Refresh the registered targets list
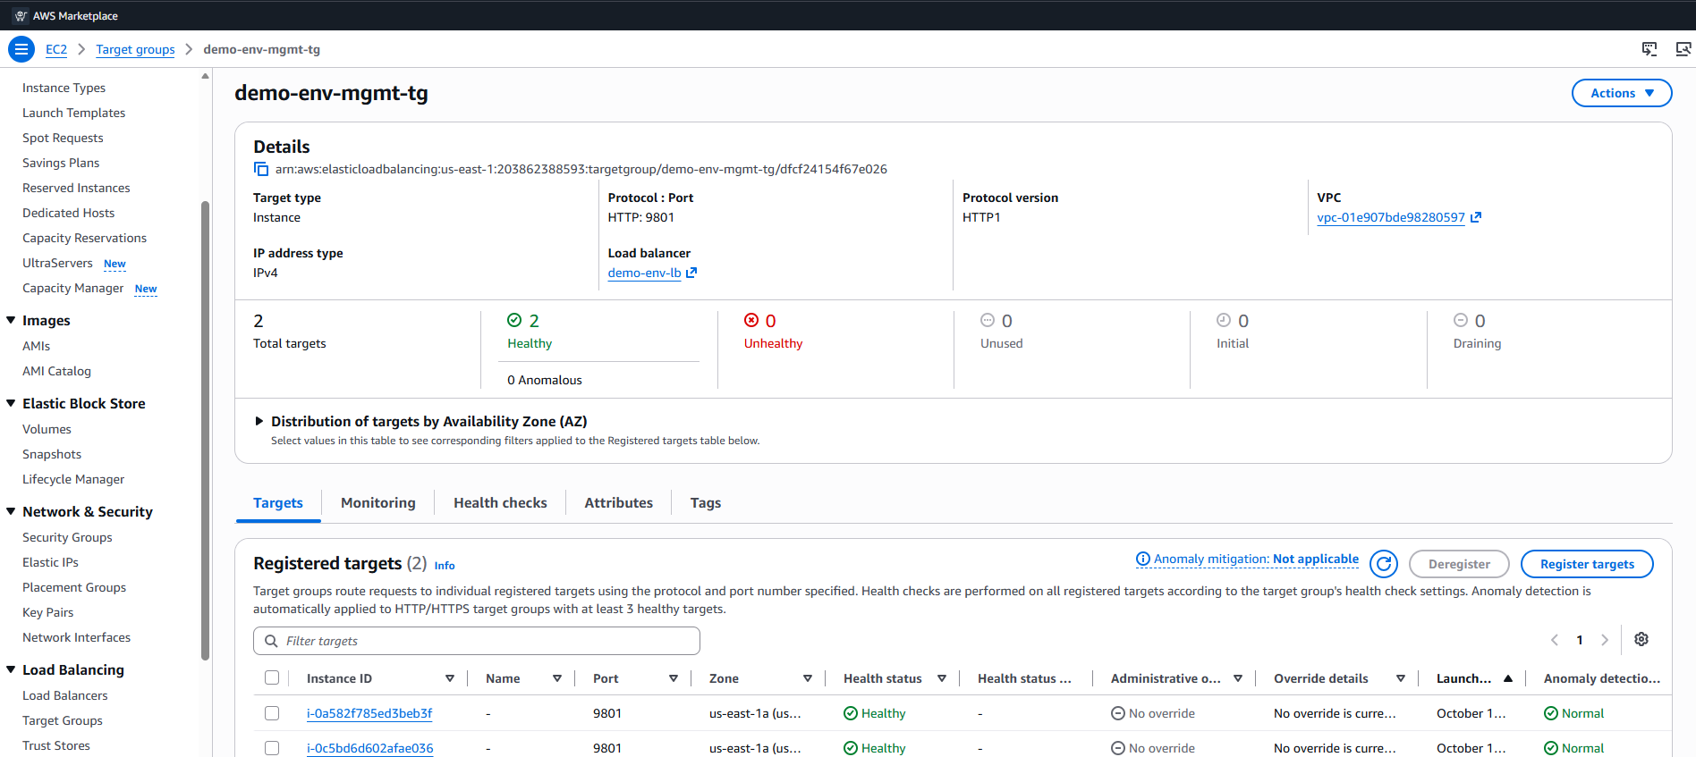1696x757 pixels. coord(1384,564)
